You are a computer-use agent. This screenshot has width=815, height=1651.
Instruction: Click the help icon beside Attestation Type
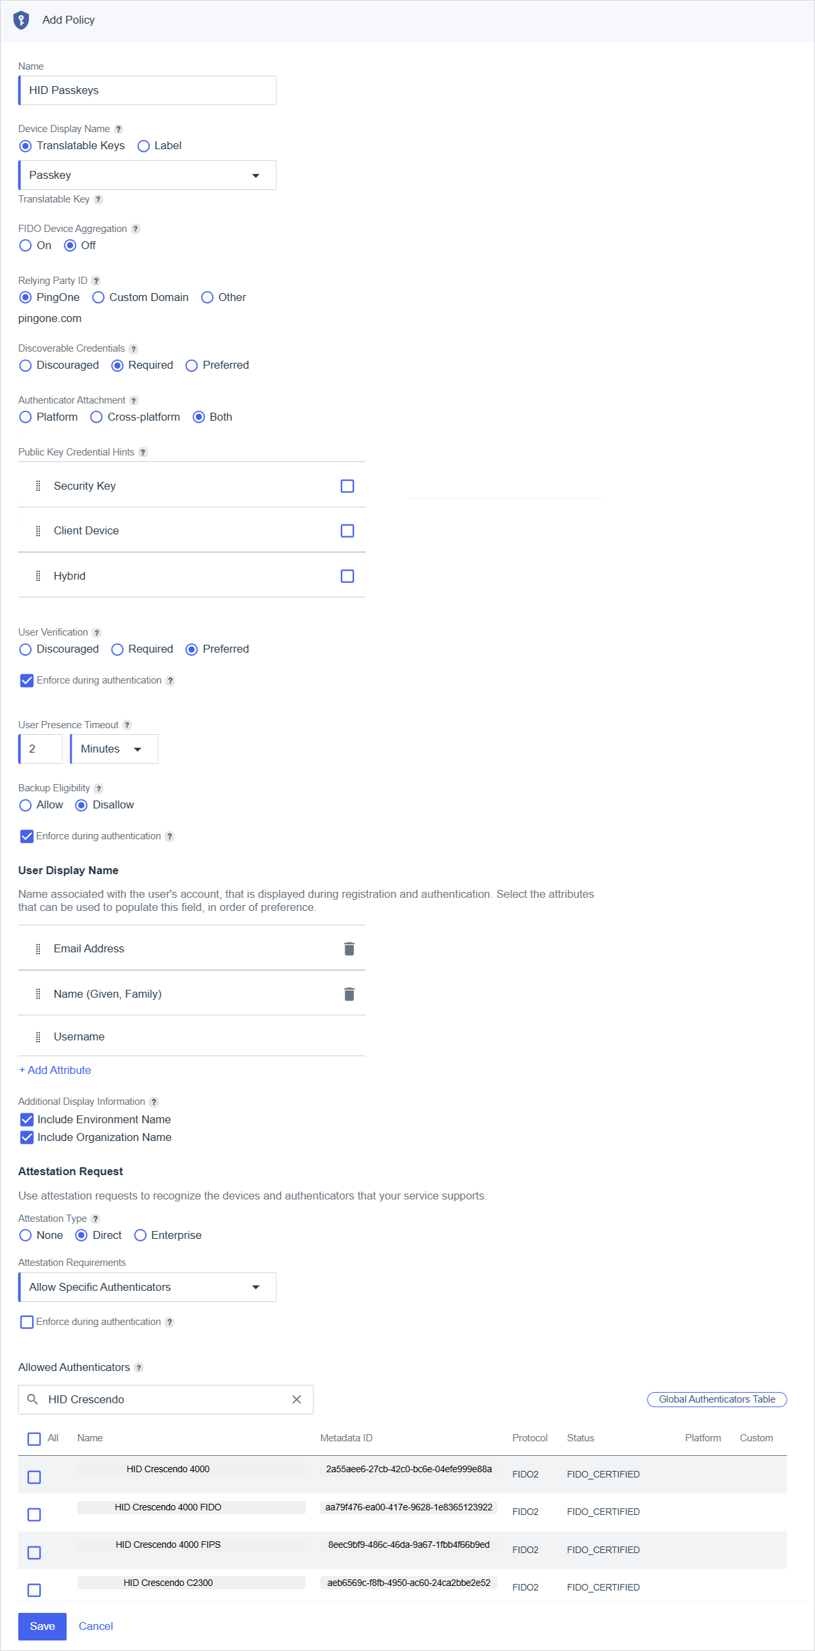tap(95, 1219)
